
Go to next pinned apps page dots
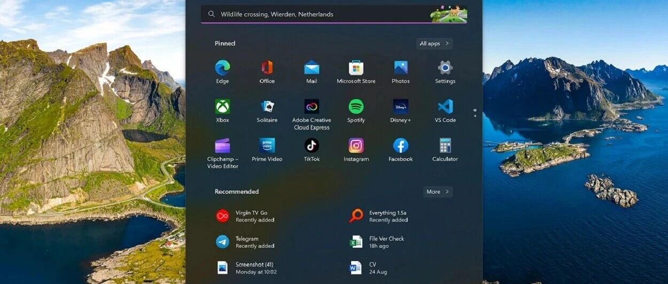[475, 113]
